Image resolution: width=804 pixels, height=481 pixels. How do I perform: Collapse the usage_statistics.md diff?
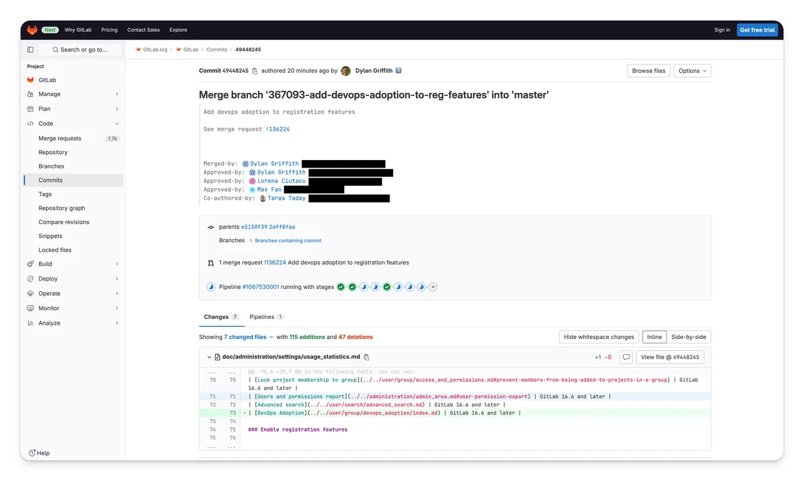point(209,357)
